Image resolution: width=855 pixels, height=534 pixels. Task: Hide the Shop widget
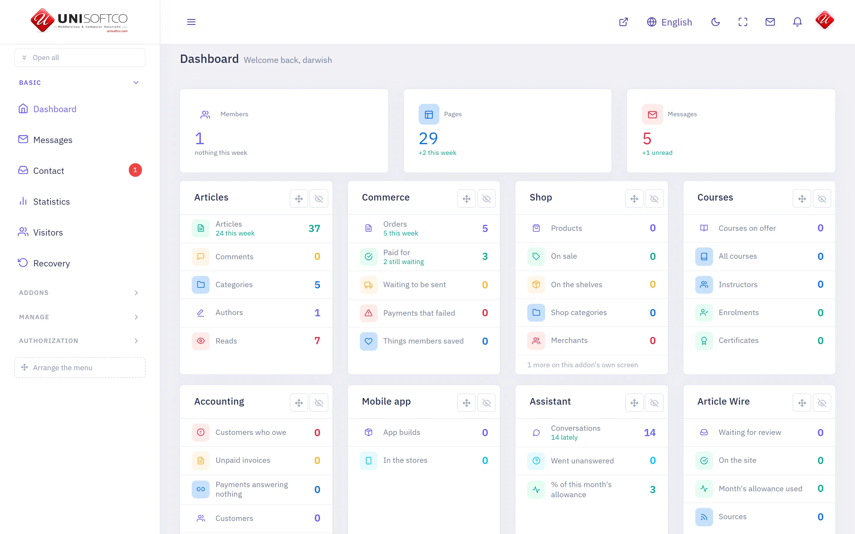[654, 198]
